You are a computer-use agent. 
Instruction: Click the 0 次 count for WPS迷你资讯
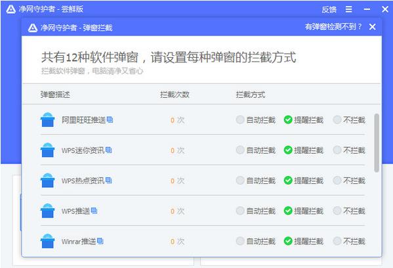pyautogui.click(x=177, y=150)
